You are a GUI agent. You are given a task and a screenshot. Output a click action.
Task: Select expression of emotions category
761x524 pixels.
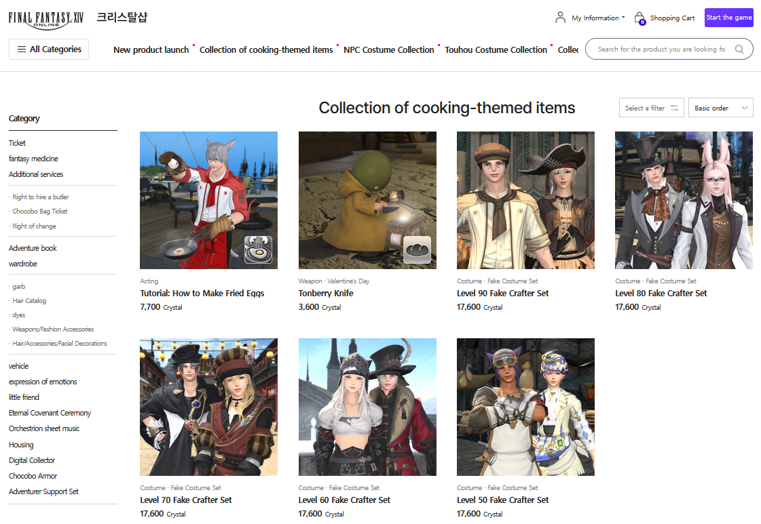(x=43, y=382)
